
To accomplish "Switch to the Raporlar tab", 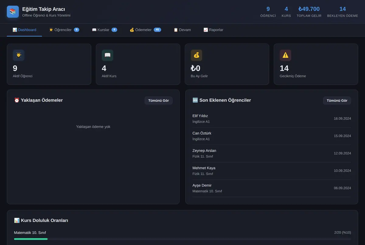I will pyautogui.click(x=213, y=30).
